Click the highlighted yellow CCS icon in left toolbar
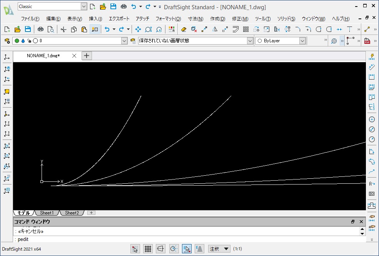Viewport: 379px width, 256px height. (x=7, y=91)
